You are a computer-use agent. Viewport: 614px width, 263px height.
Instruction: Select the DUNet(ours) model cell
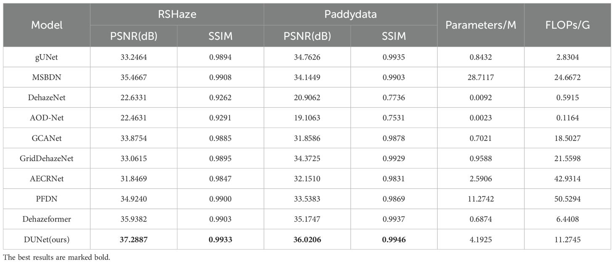(47, 240)
